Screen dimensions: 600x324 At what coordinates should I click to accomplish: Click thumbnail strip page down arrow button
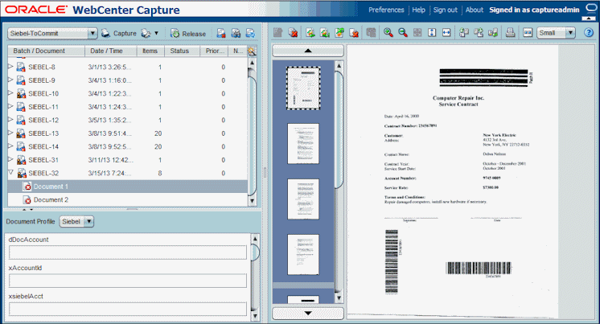308,314
